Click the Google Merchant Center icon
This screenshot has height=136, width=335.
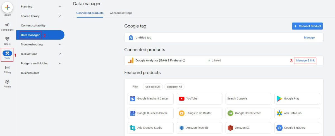(133, 99)
